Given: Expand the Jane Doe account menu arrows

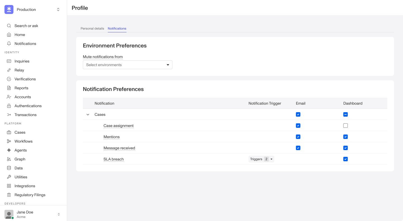Looking at the screenshot, I should [x=59, y=214].
